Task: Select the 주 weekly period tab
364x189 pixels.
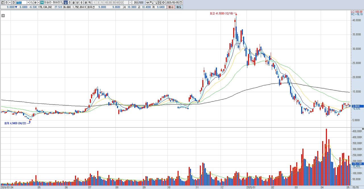Action: 69,3
